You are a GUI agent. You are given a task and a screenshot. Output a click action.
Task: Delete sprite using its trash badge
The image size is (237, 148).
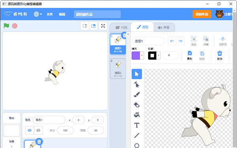pos(39,142)
